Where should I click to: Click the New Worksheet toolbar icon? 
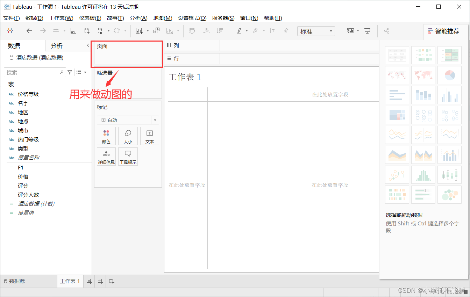point(139,31)
